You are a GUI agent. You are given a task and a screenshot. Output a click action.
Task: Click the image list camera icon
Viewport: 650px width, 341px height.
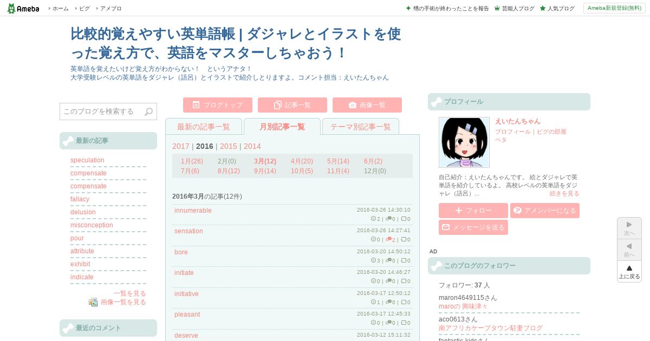coord(353,105)
